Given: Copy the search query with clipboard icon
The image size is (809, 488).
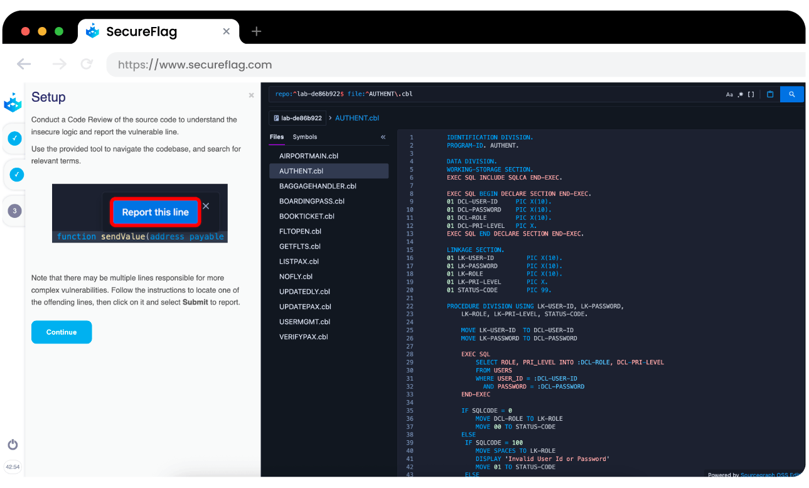Looking at the screenshot, I should click(x=770, y=94).
